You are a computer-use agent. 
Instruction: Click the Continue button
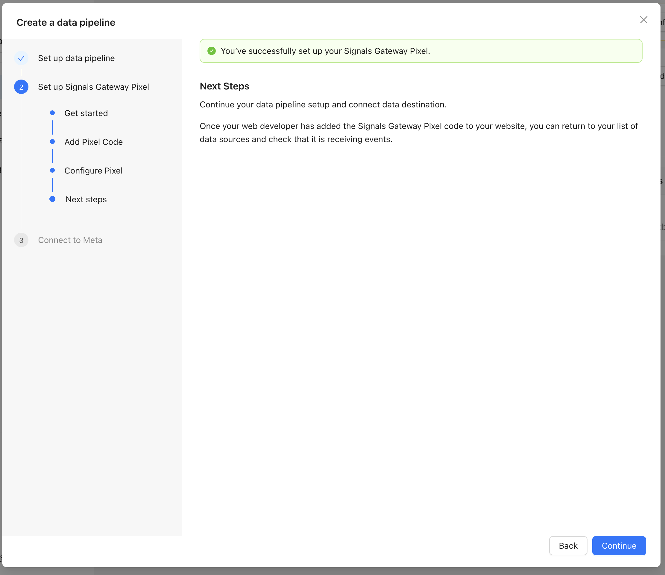(x=619, y=545)
